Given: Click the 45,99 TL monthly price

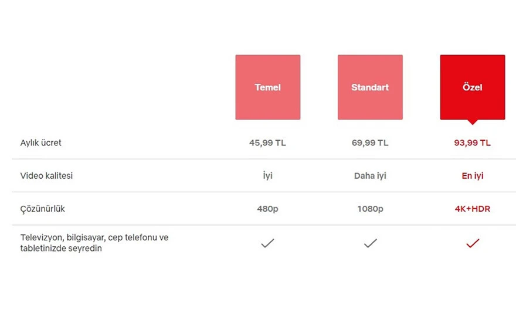Looking at the screenshot, I should coord(267,142).
